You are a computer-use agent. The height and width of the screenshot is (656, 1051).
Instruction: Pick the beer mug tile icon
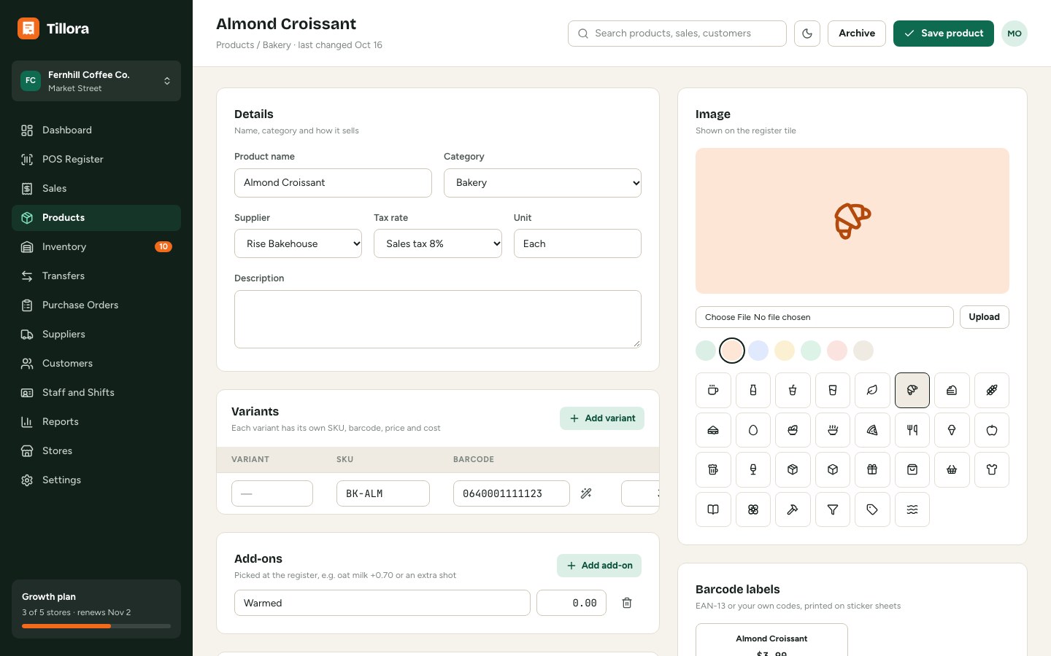point(713,469)
